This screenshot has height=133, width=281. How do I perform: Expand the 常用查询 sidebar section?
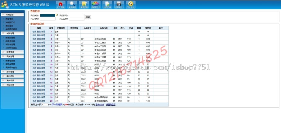[x=12, y=15]
